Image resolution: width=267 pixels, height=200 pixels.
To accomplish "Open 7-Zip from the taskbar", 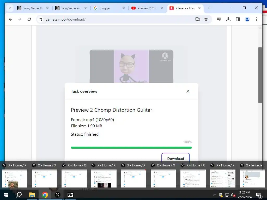I will point(70,195).
